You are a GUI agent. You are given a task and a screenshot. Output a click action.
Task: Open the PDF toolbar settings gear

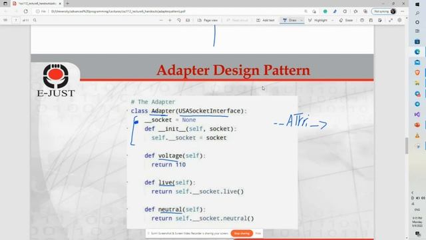point(399,20)
